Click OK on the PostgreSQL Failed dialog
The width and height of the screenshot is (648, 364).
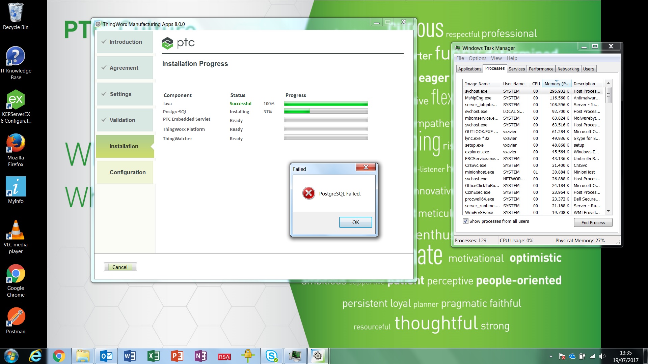(x=355, y=222)
